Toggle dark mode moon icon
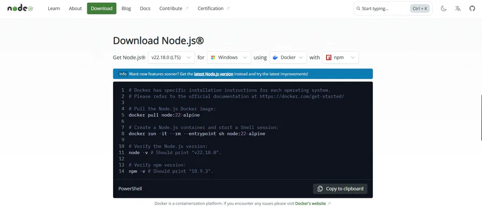The image size is (482, 210). (443, 9)
